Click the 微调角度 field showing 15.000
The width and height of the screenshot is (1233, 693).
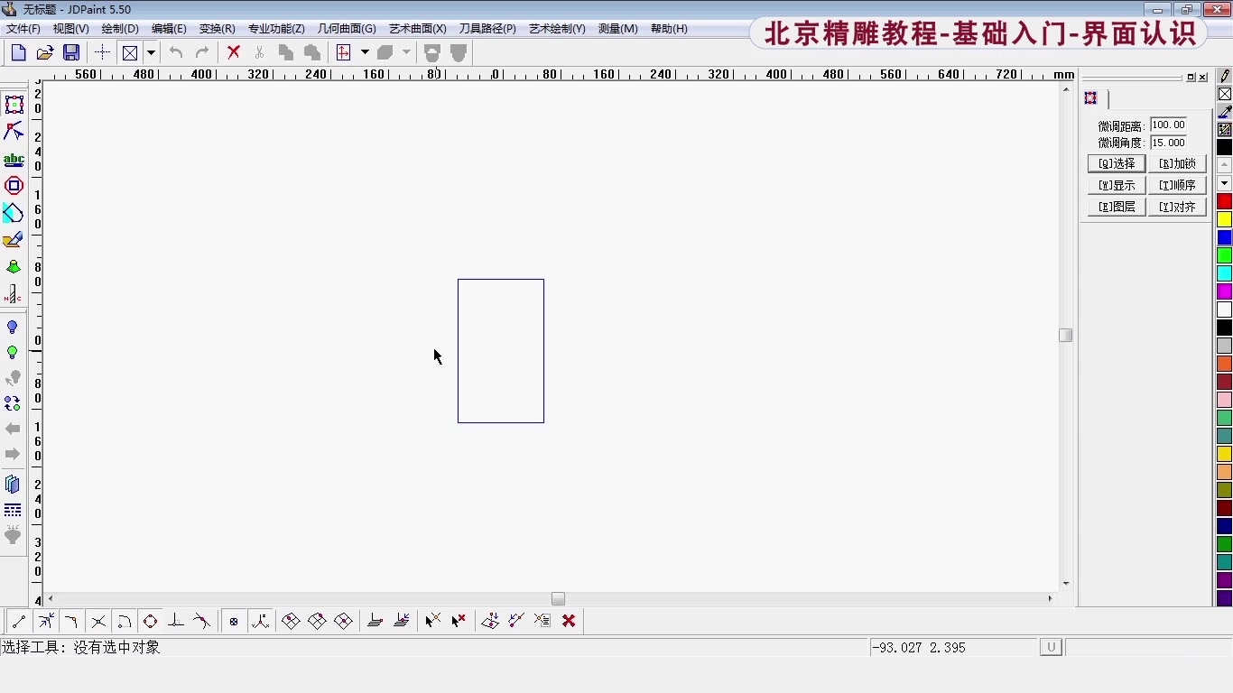[1169, 143]
